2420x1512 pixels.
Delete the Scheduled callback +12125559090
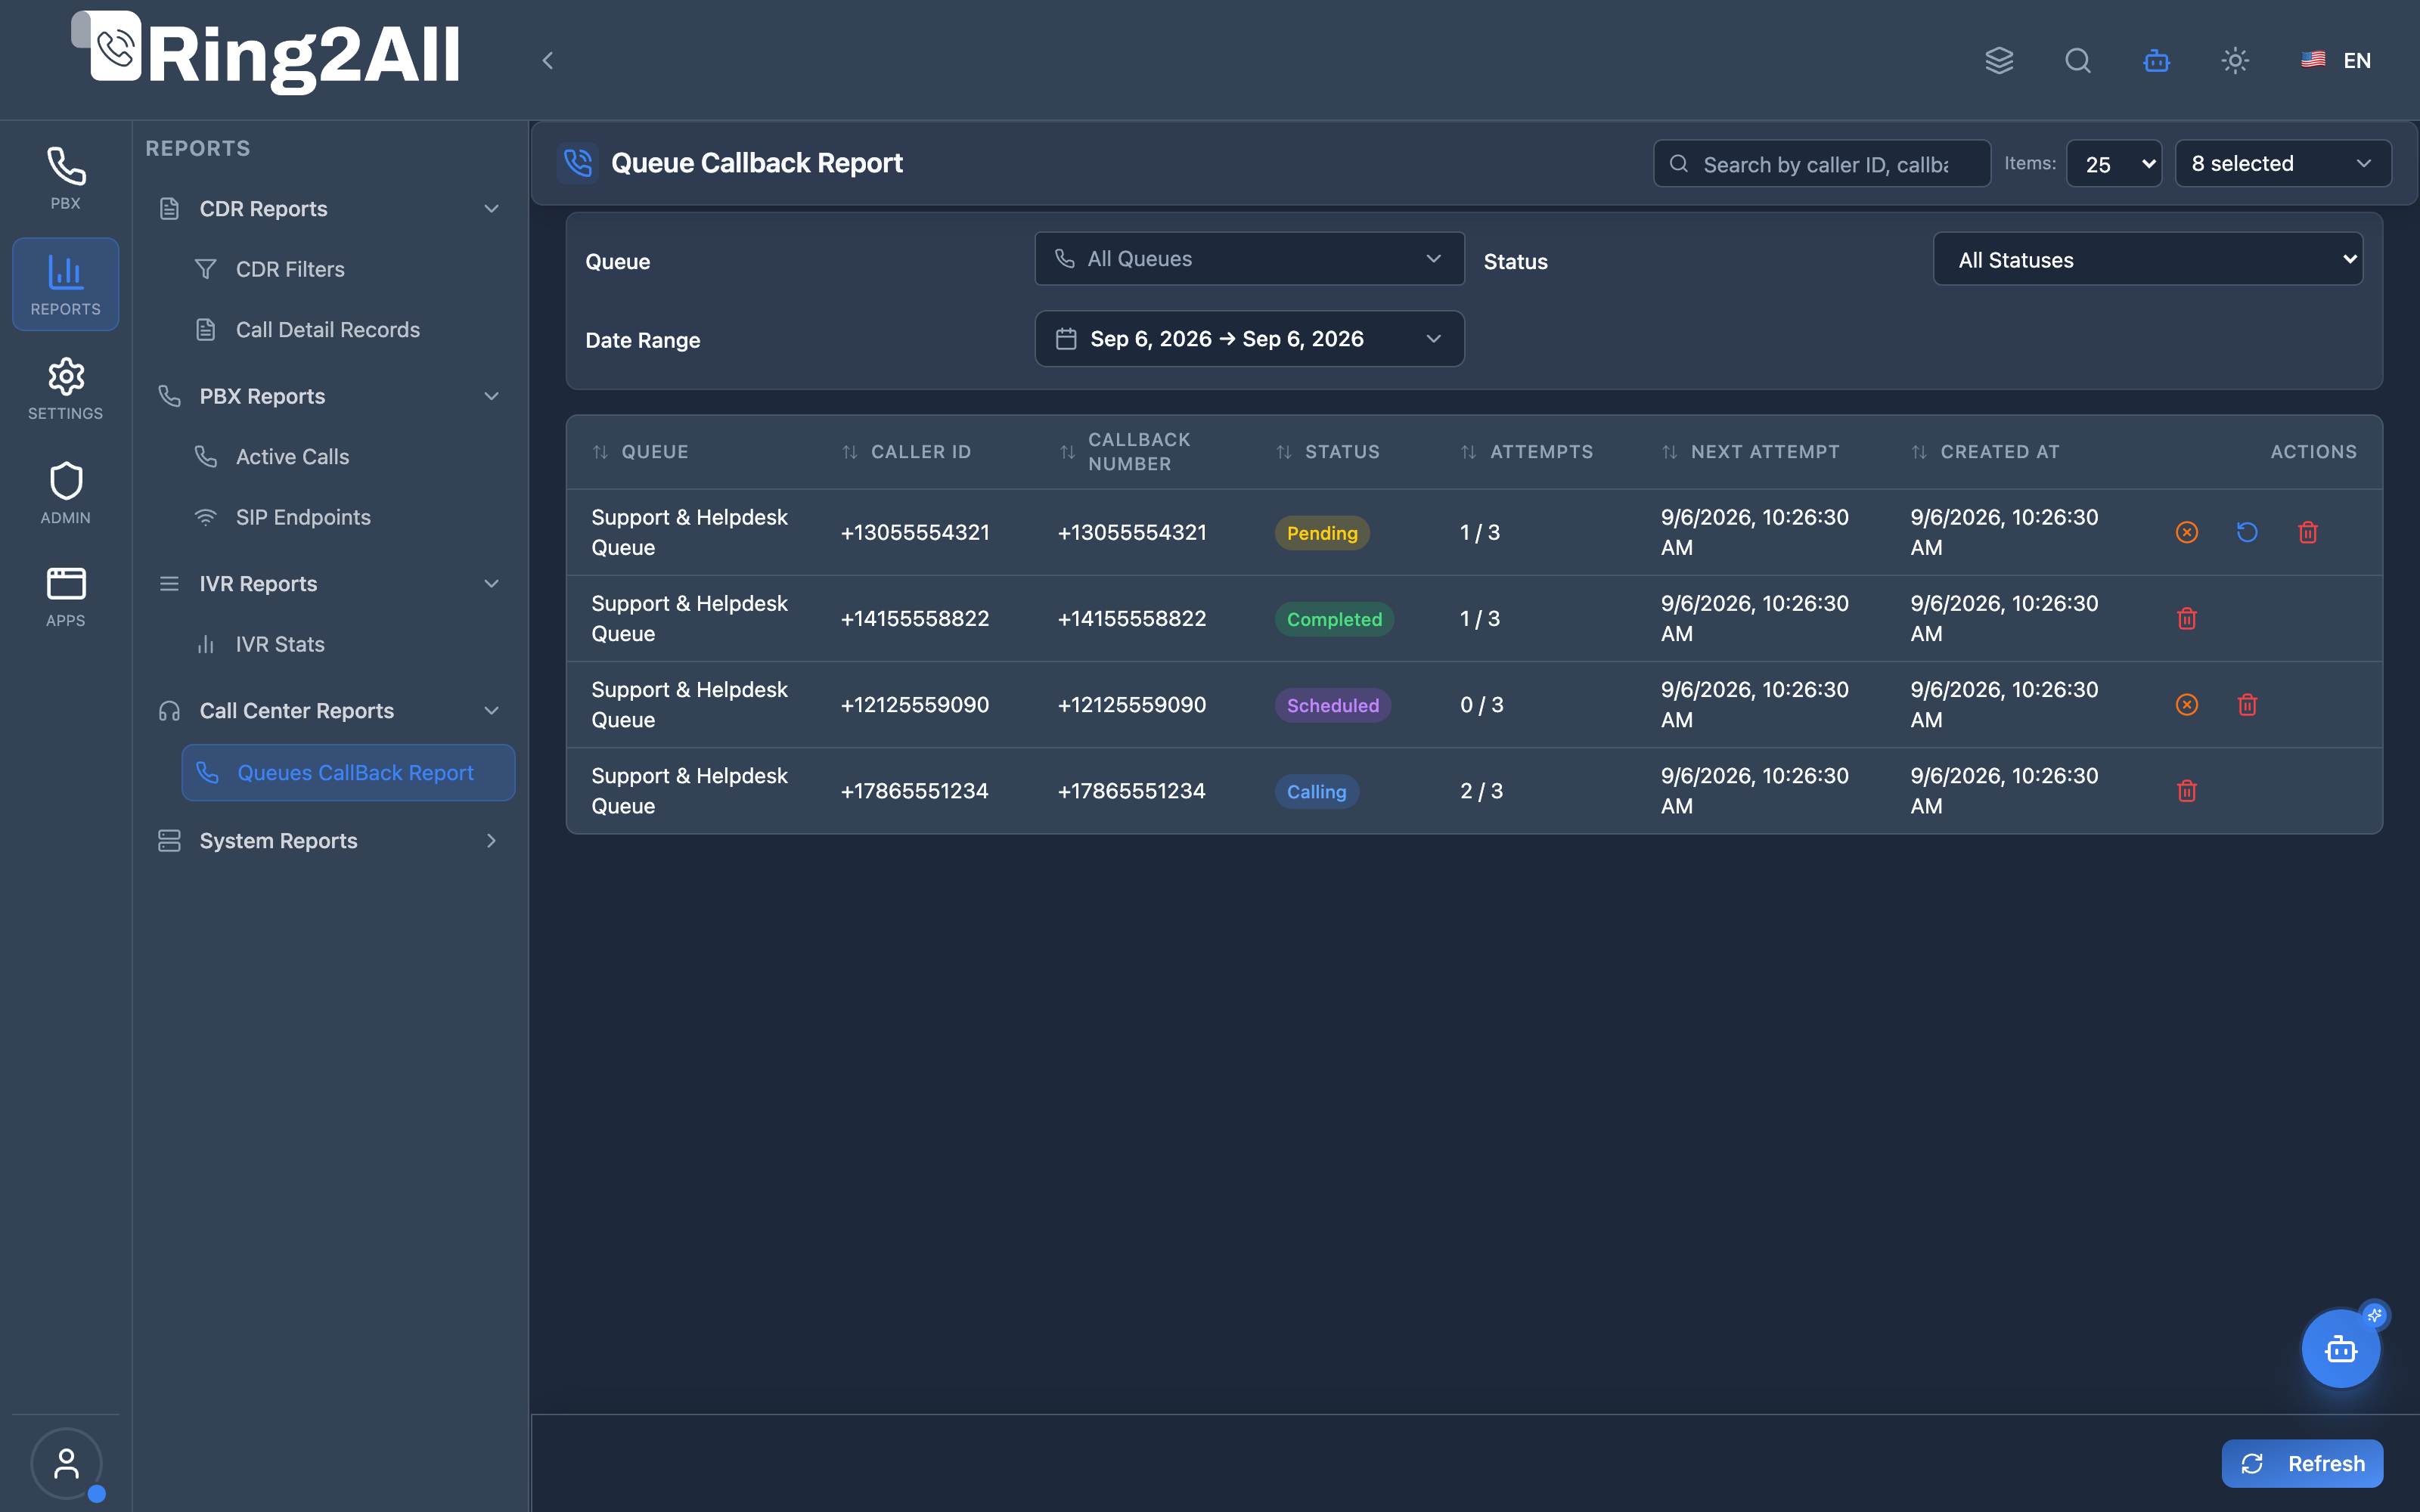coord(2247,704)
